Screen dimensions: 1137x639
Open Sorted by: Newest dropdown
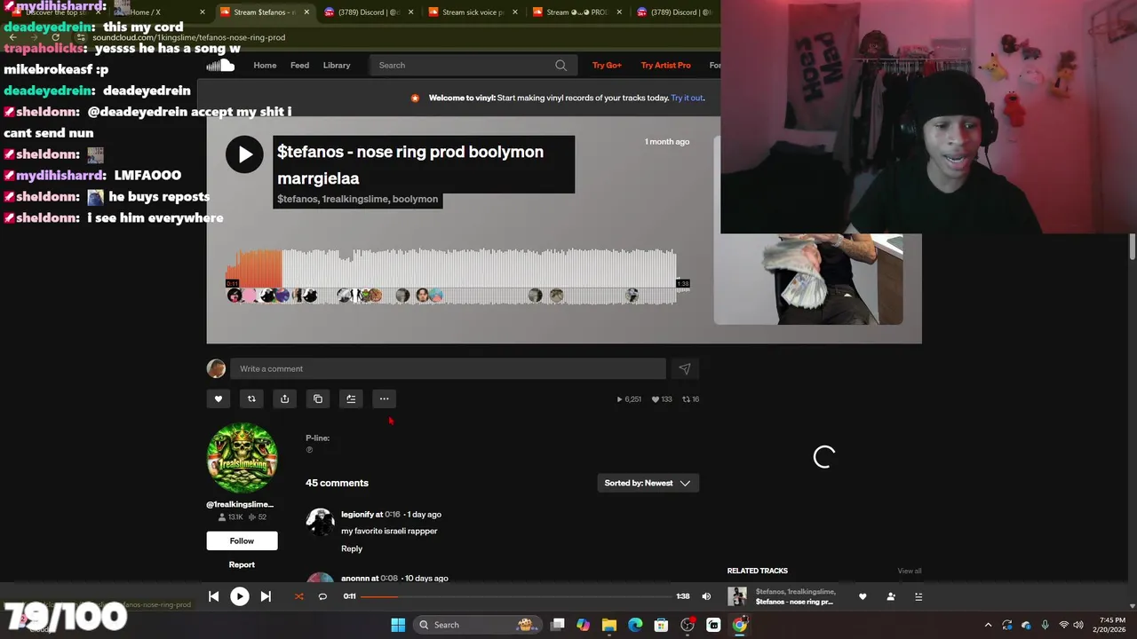(x=648, y=483)
